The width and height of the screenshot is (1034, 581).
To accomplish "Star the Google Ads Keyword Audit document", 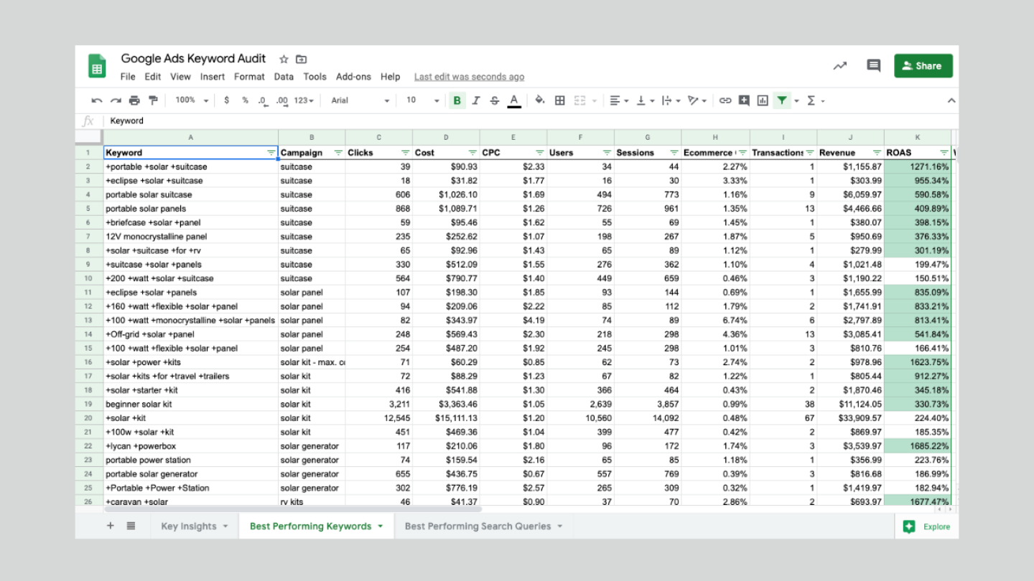I will tap(284, 60).
